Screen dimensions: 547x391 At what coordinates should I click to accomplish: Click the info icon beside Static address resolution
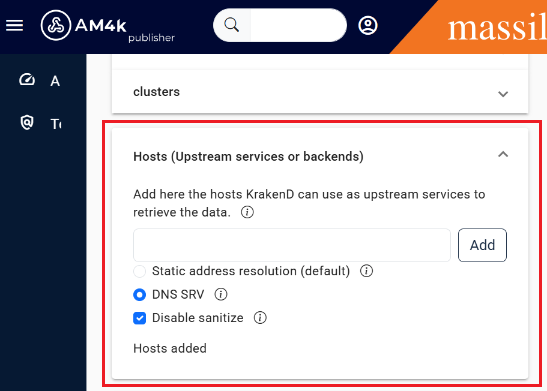(x=366, y=271)
